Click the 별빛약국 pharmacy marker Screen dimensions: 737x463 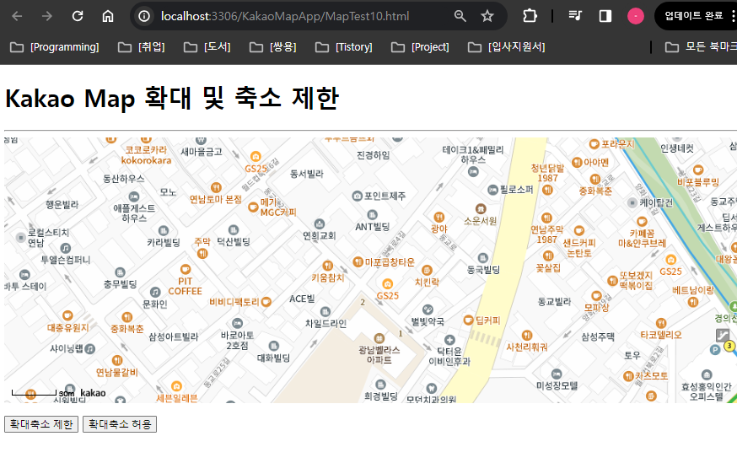point(428,310)
